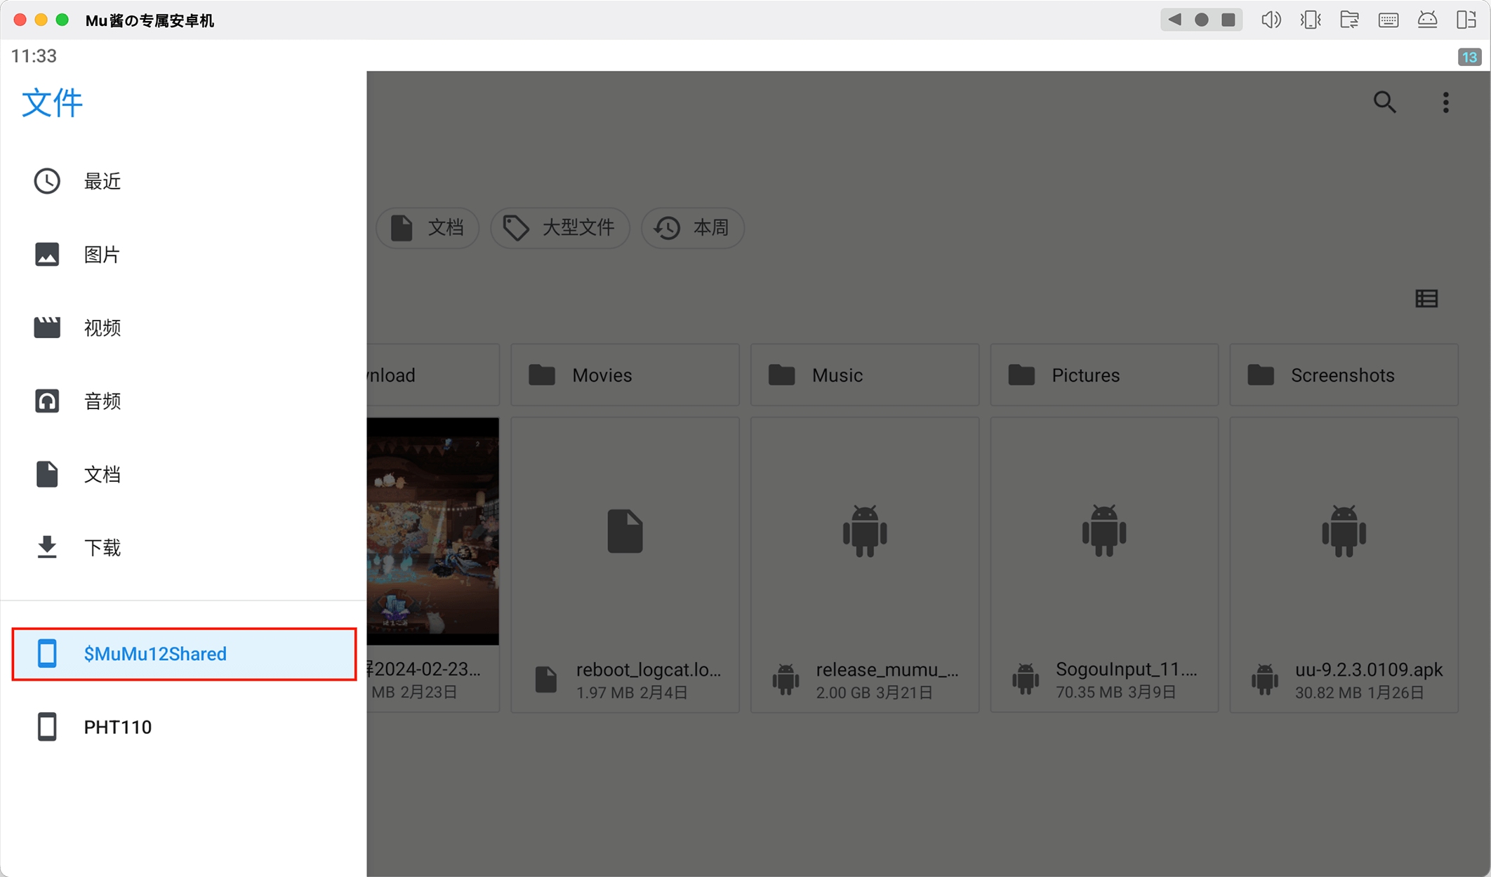Open the emulator keyboard mapping icon
This screenshot has width=1491, height=877.
1389,20
